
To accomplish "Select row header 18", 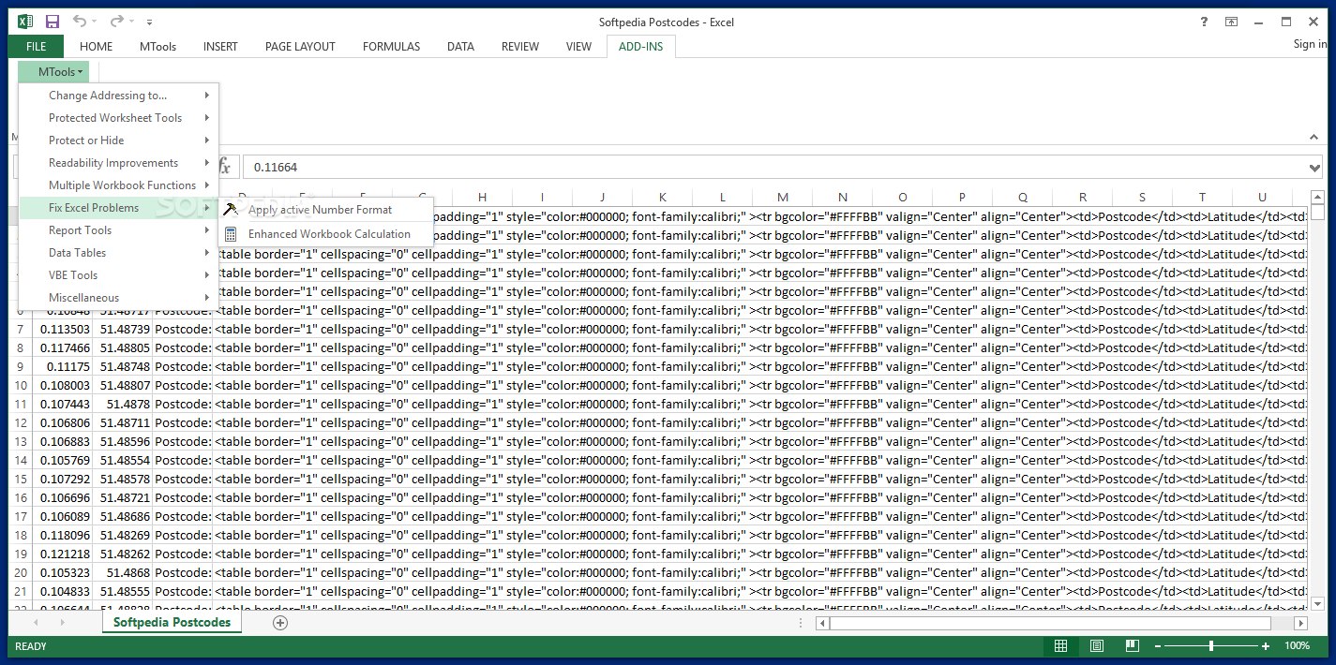I will point(20,535).
